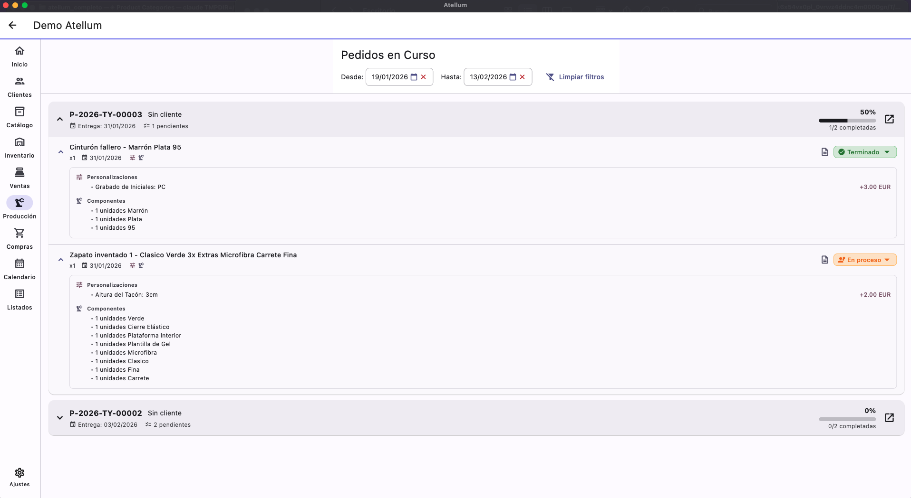Click the Demo Atellum title
This screenshot has height=498, width=911.
(68, 26)
